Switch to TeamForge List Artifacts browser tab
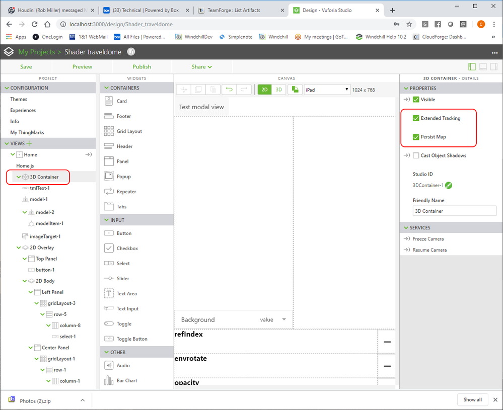Image resolution: width=503 pixels, height=410 pixels. (239, 10)
